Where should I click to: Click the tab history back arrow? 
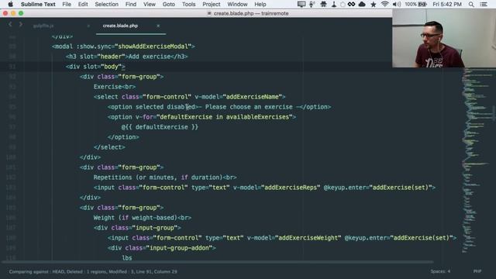[10, 24]
